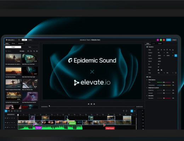Open the Fit mode dropdown in Transform

click(x=159, y=64)
